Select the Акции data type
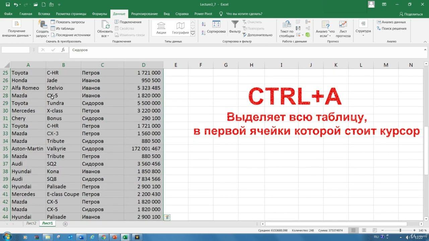429x241 pixels. point(161,28)
